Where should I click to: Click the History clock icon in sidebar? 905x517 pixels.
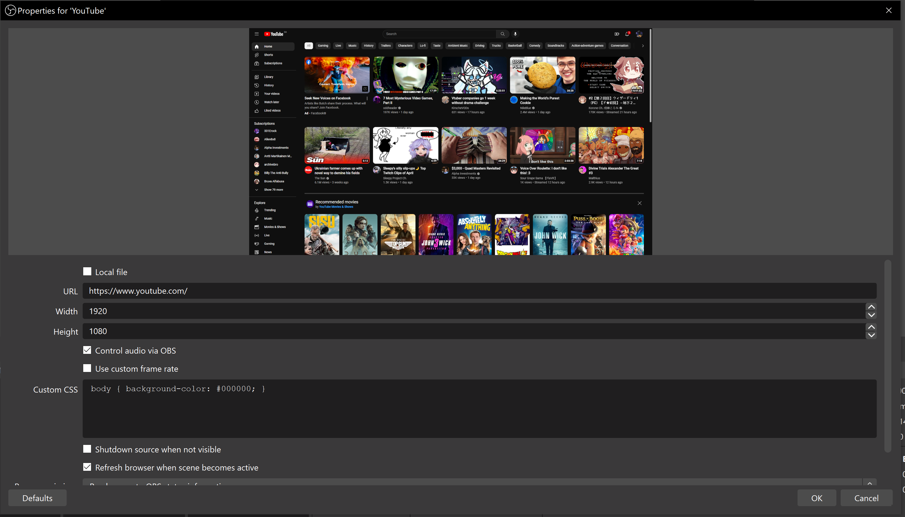(x=257, y=85)
